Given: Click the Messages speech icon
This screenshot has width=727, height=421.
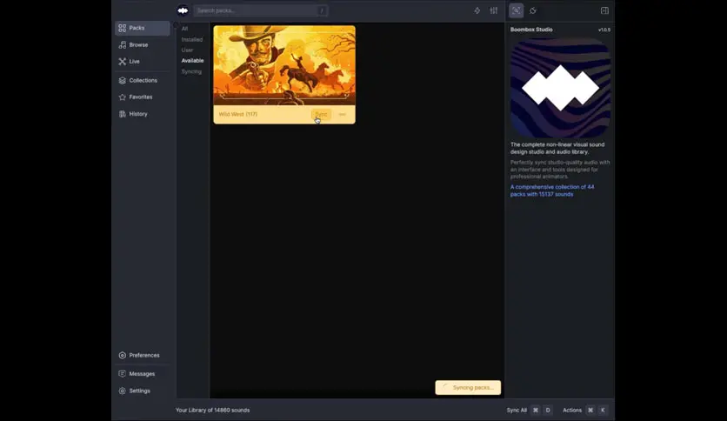Looking at the screenshot, I should tap(123, 374).
